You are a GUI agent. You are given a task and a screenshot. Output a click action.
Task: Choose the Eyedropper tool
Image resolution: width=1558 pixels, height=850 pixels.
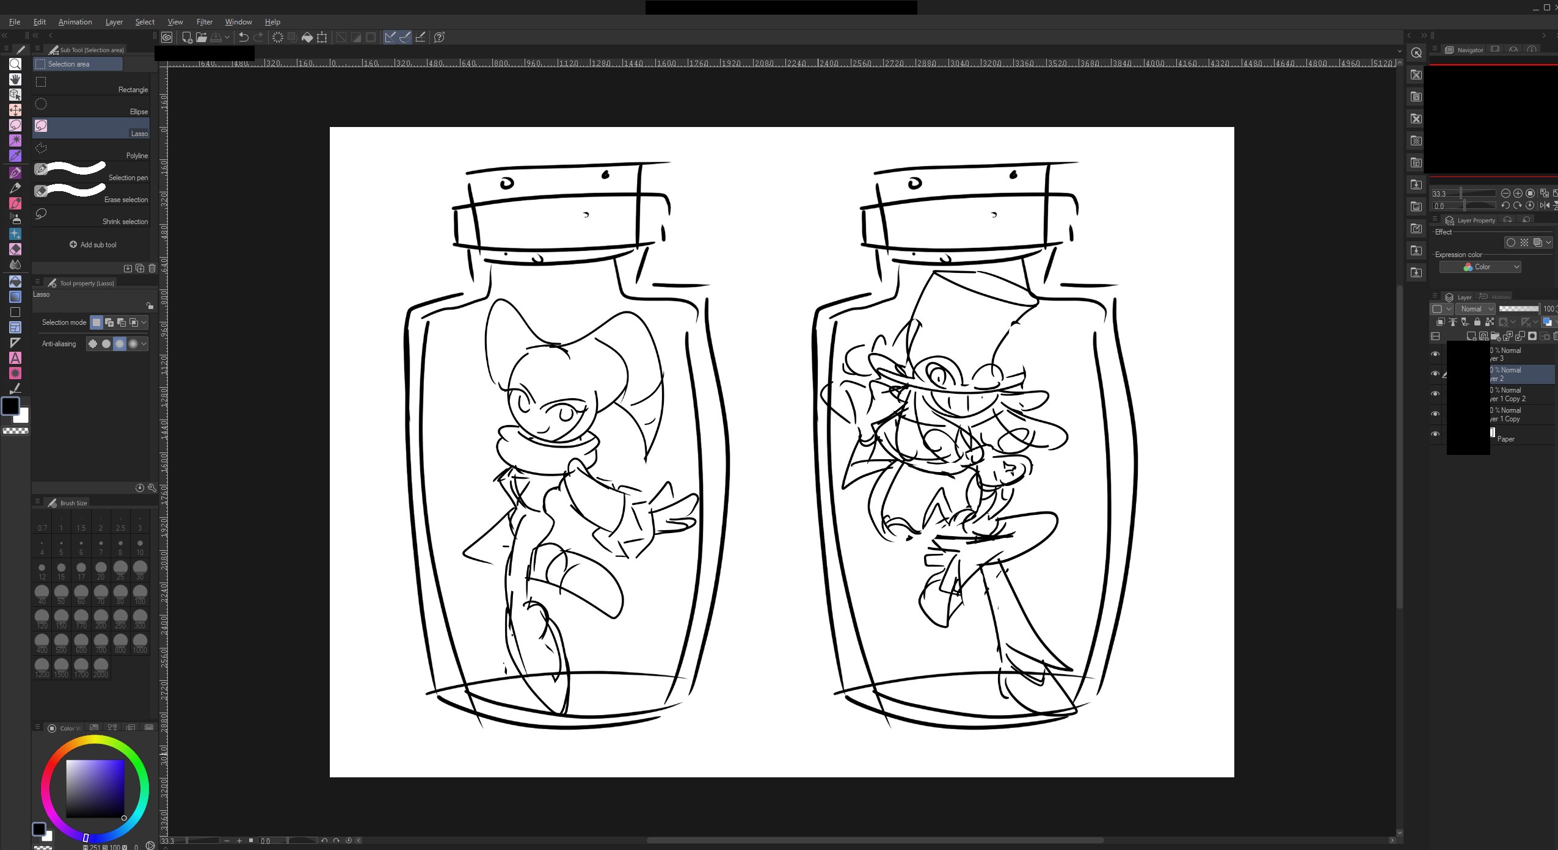pyautogui.click(x=15, y=156)
